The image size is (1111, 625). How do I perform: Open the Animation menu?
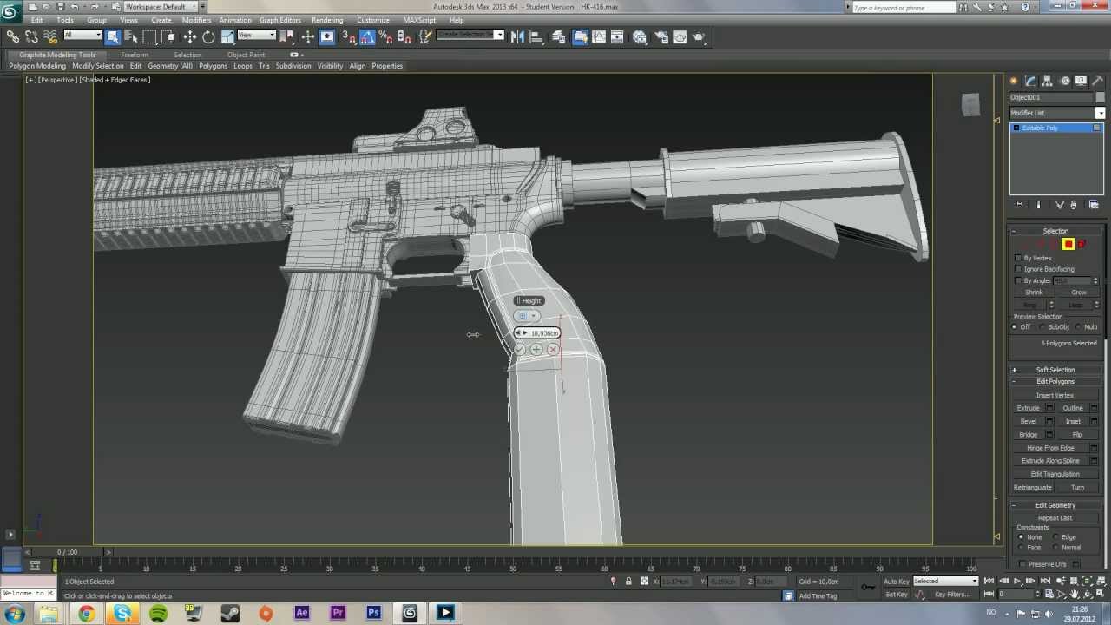click(235, 20)
